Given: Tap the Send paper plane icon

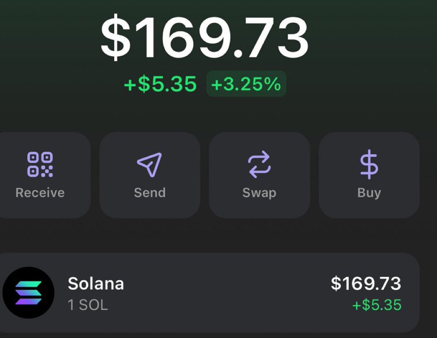Looking at the screenshot, I should tap(150, 165).
